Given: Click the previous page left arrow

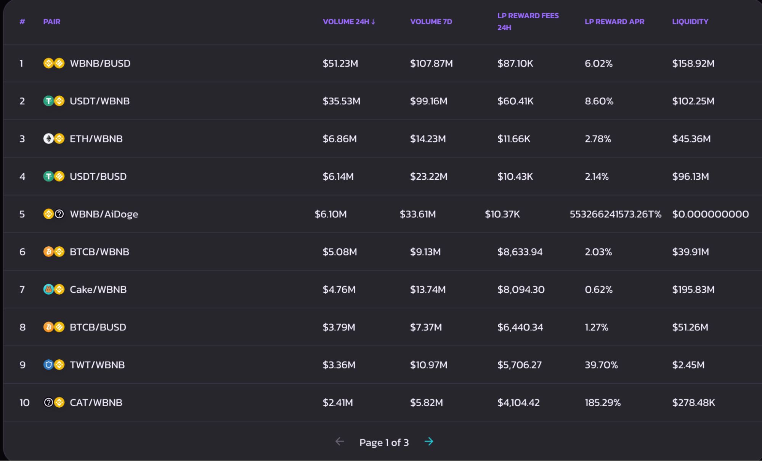Looking at the screenshot, I should click(339, 442).
